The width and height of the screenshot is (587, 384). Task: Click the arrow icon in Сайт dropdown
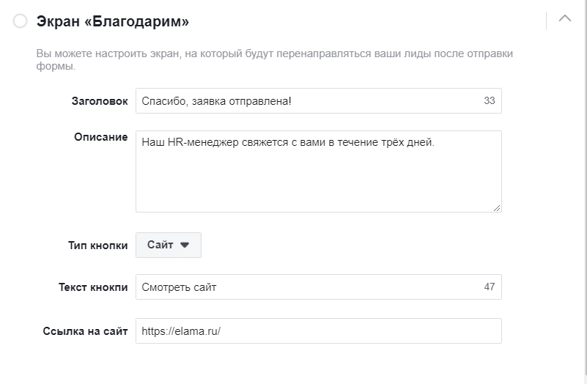(x=185, y=245)
